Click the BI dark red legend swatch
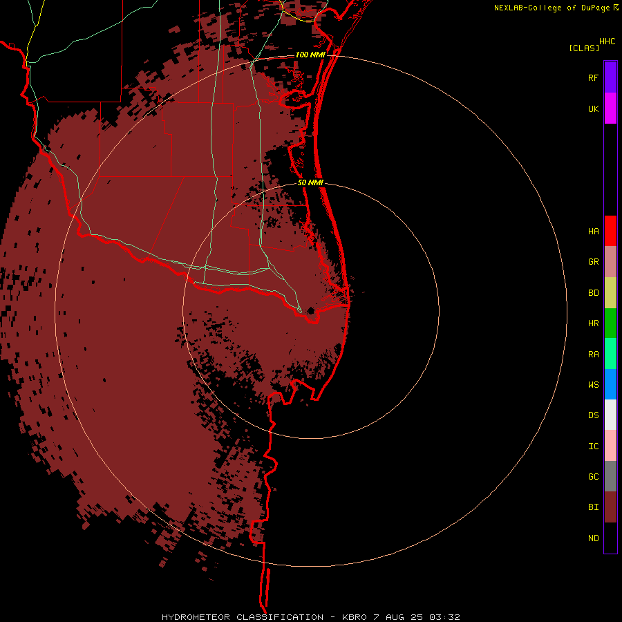The height and width of the screenshot is (622, 622). coord(610,507)
